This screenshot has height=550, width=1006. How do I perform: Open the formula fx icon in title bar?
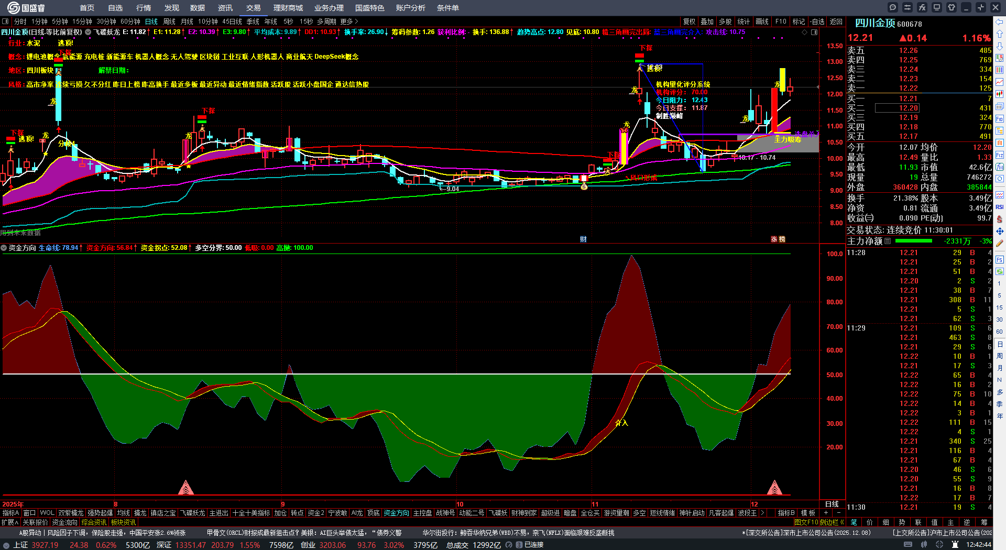click(922, 7)
